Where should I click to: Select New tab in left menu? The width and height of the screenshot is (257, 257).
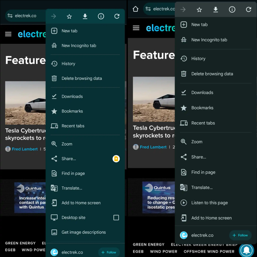tap(85, 31)
